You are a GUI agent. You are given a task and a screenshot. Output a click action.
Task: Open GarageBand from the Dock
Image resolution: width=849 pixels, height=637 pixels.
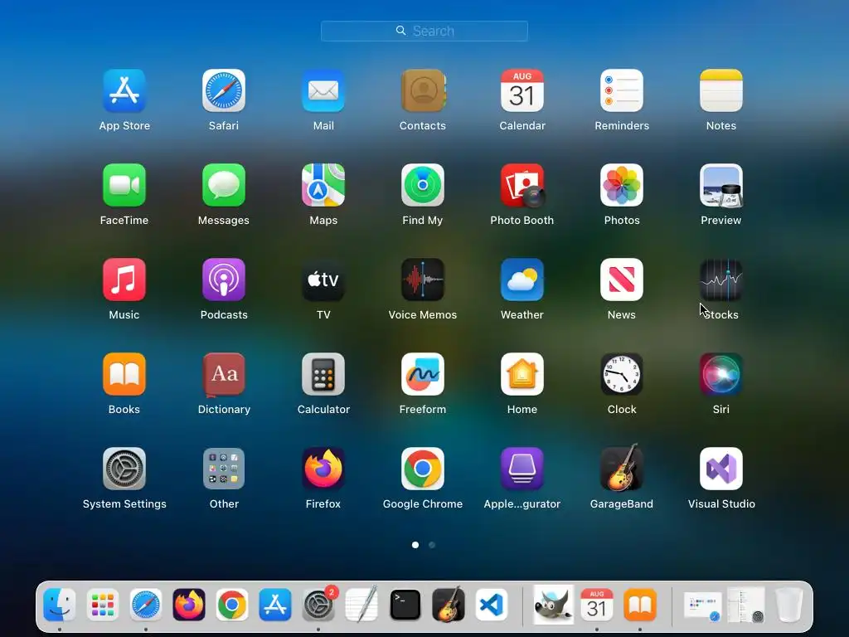[x=449, y=604]
